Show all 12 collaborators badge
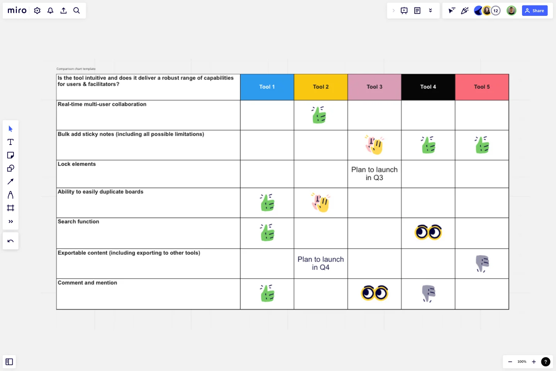 [x=496, y=10]
